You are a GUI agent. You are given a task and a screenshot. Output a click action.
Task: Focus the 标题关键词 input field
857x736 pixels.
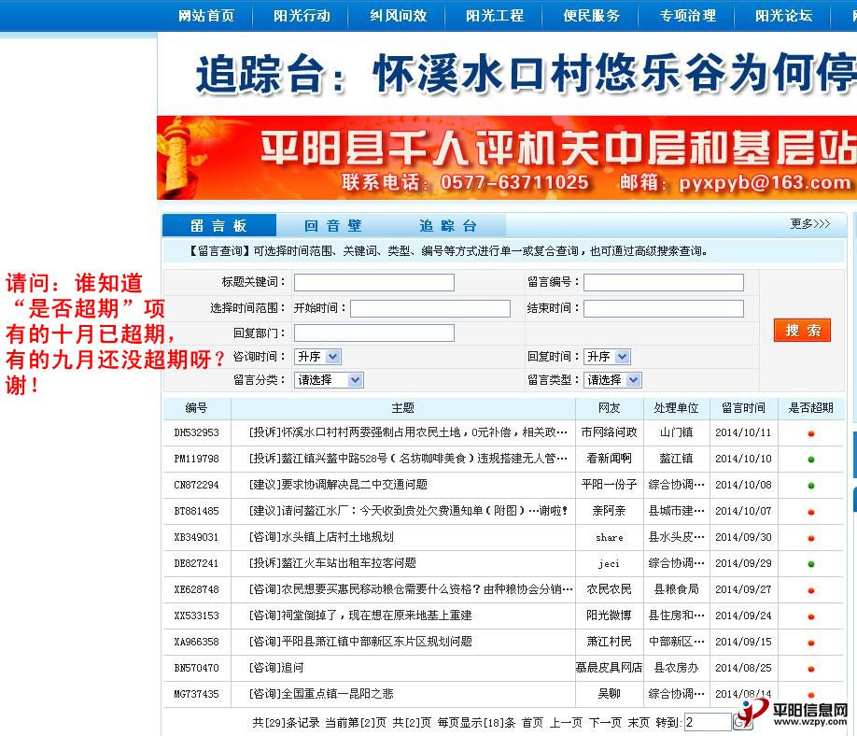point(374,282)
